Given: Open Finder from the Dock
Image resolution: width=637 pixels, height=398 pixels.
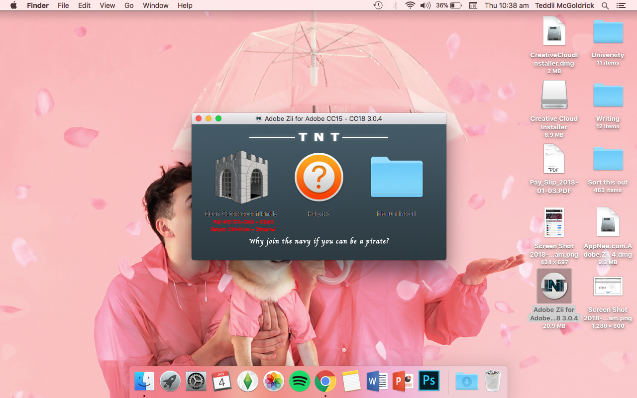Looking at the screenshot, I should pyautogui.click(x=144, y=382).
